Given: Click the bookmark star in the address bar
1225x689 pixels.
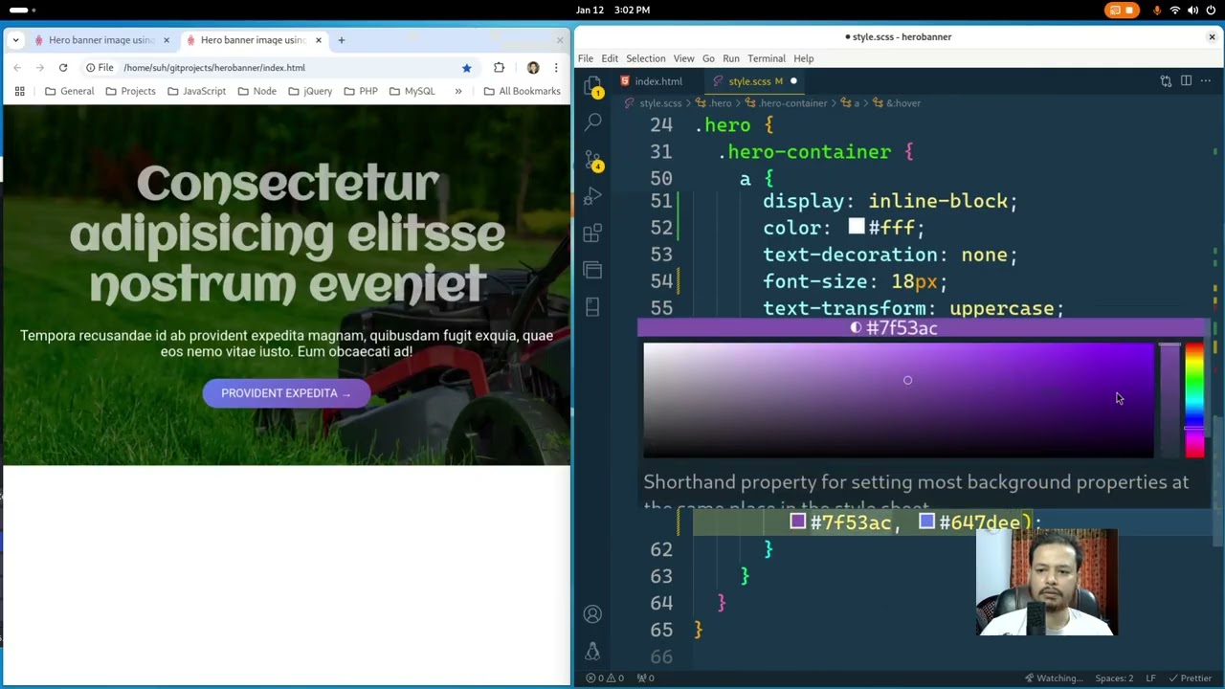Looking at the screenshot, I should (467, 68).
